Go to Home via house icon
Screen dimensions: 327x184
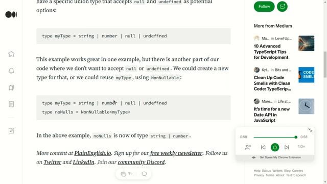point(11,54)
